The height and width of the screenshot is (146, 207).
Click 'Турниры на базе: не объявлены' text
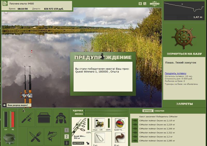(181, 84)
